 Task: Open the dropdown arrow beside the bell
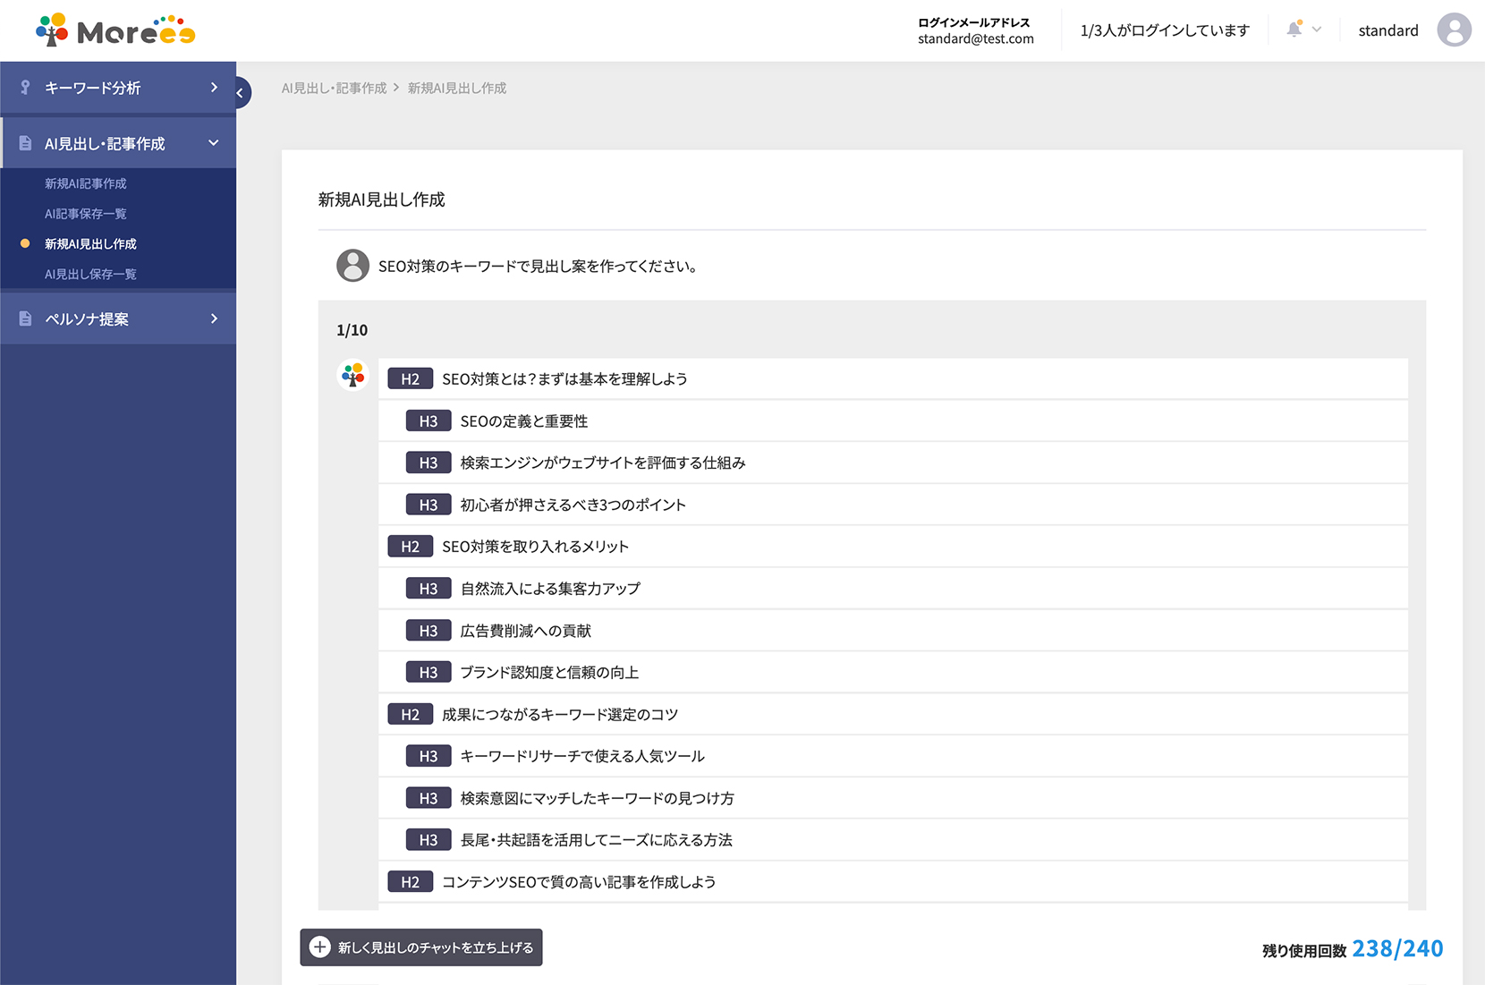pos(1317,30)
